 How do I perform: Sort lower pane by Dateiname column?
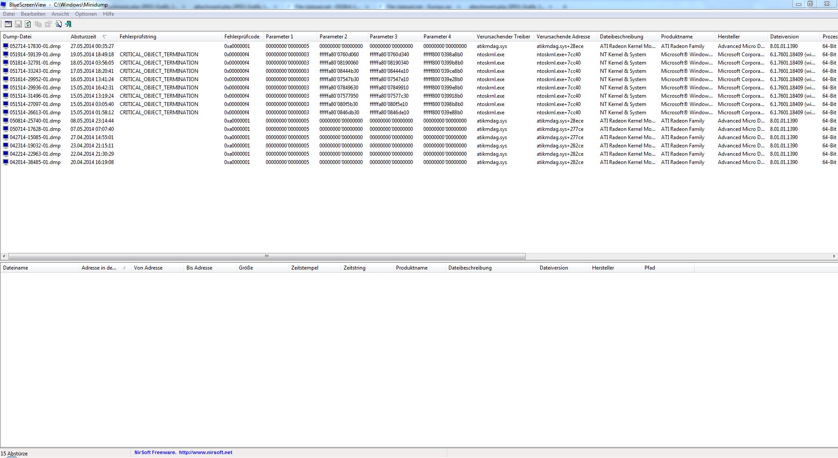(x=39, y=268)
